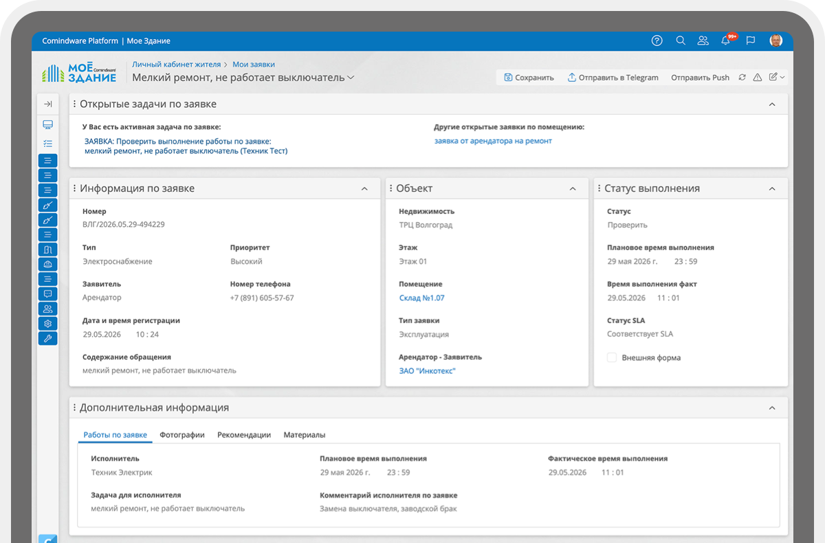This screenshot has height=543, width=825.
Task: Switch to the Фотографии tab
Action: (182, 435)
